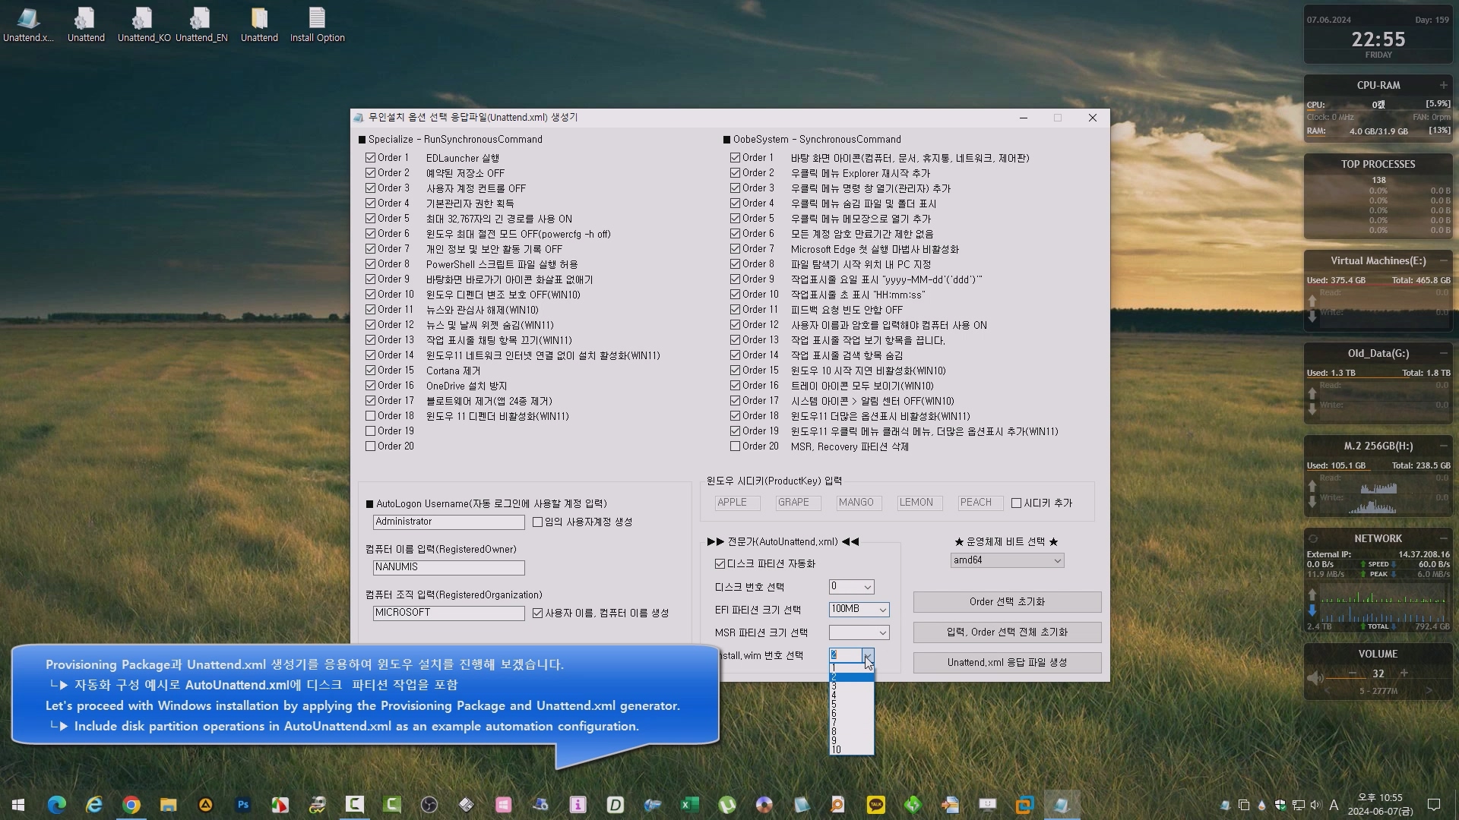
Task: Open Google Chrome in taskbar
Action: (131, 805)
